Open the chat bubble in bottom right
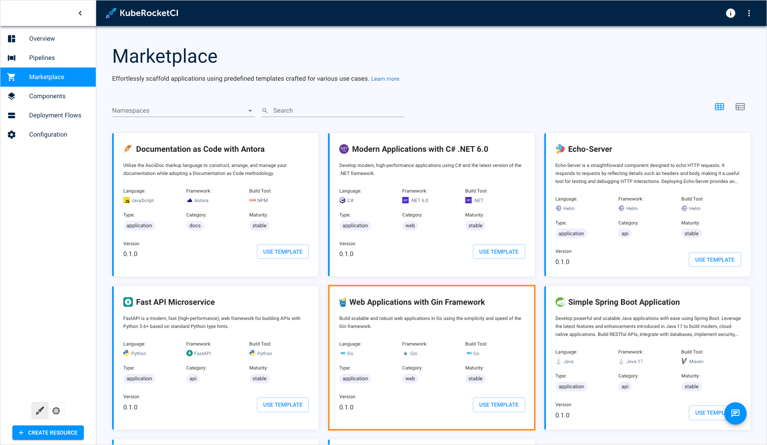 pos(735,413)
